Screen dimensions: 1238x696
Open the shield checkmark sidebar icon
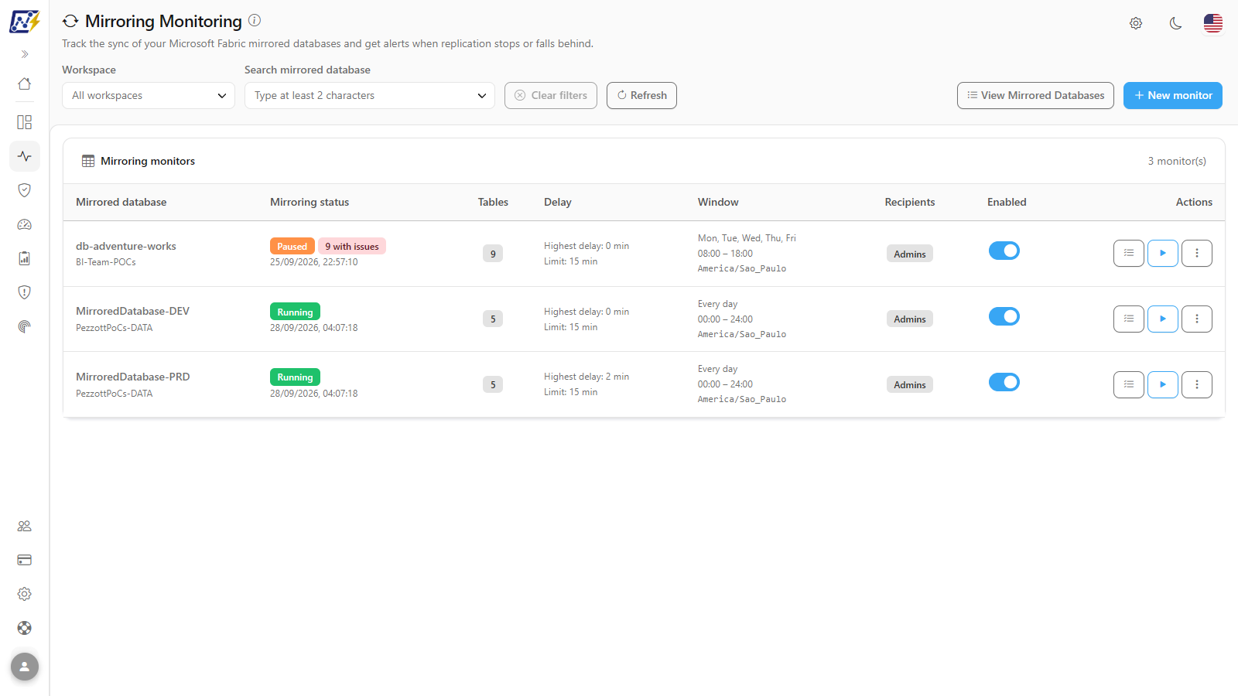click(x=25, y=190)
